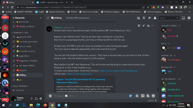Click Tonmoy username on the message
The image size is (193, 108).
point(58,27)
